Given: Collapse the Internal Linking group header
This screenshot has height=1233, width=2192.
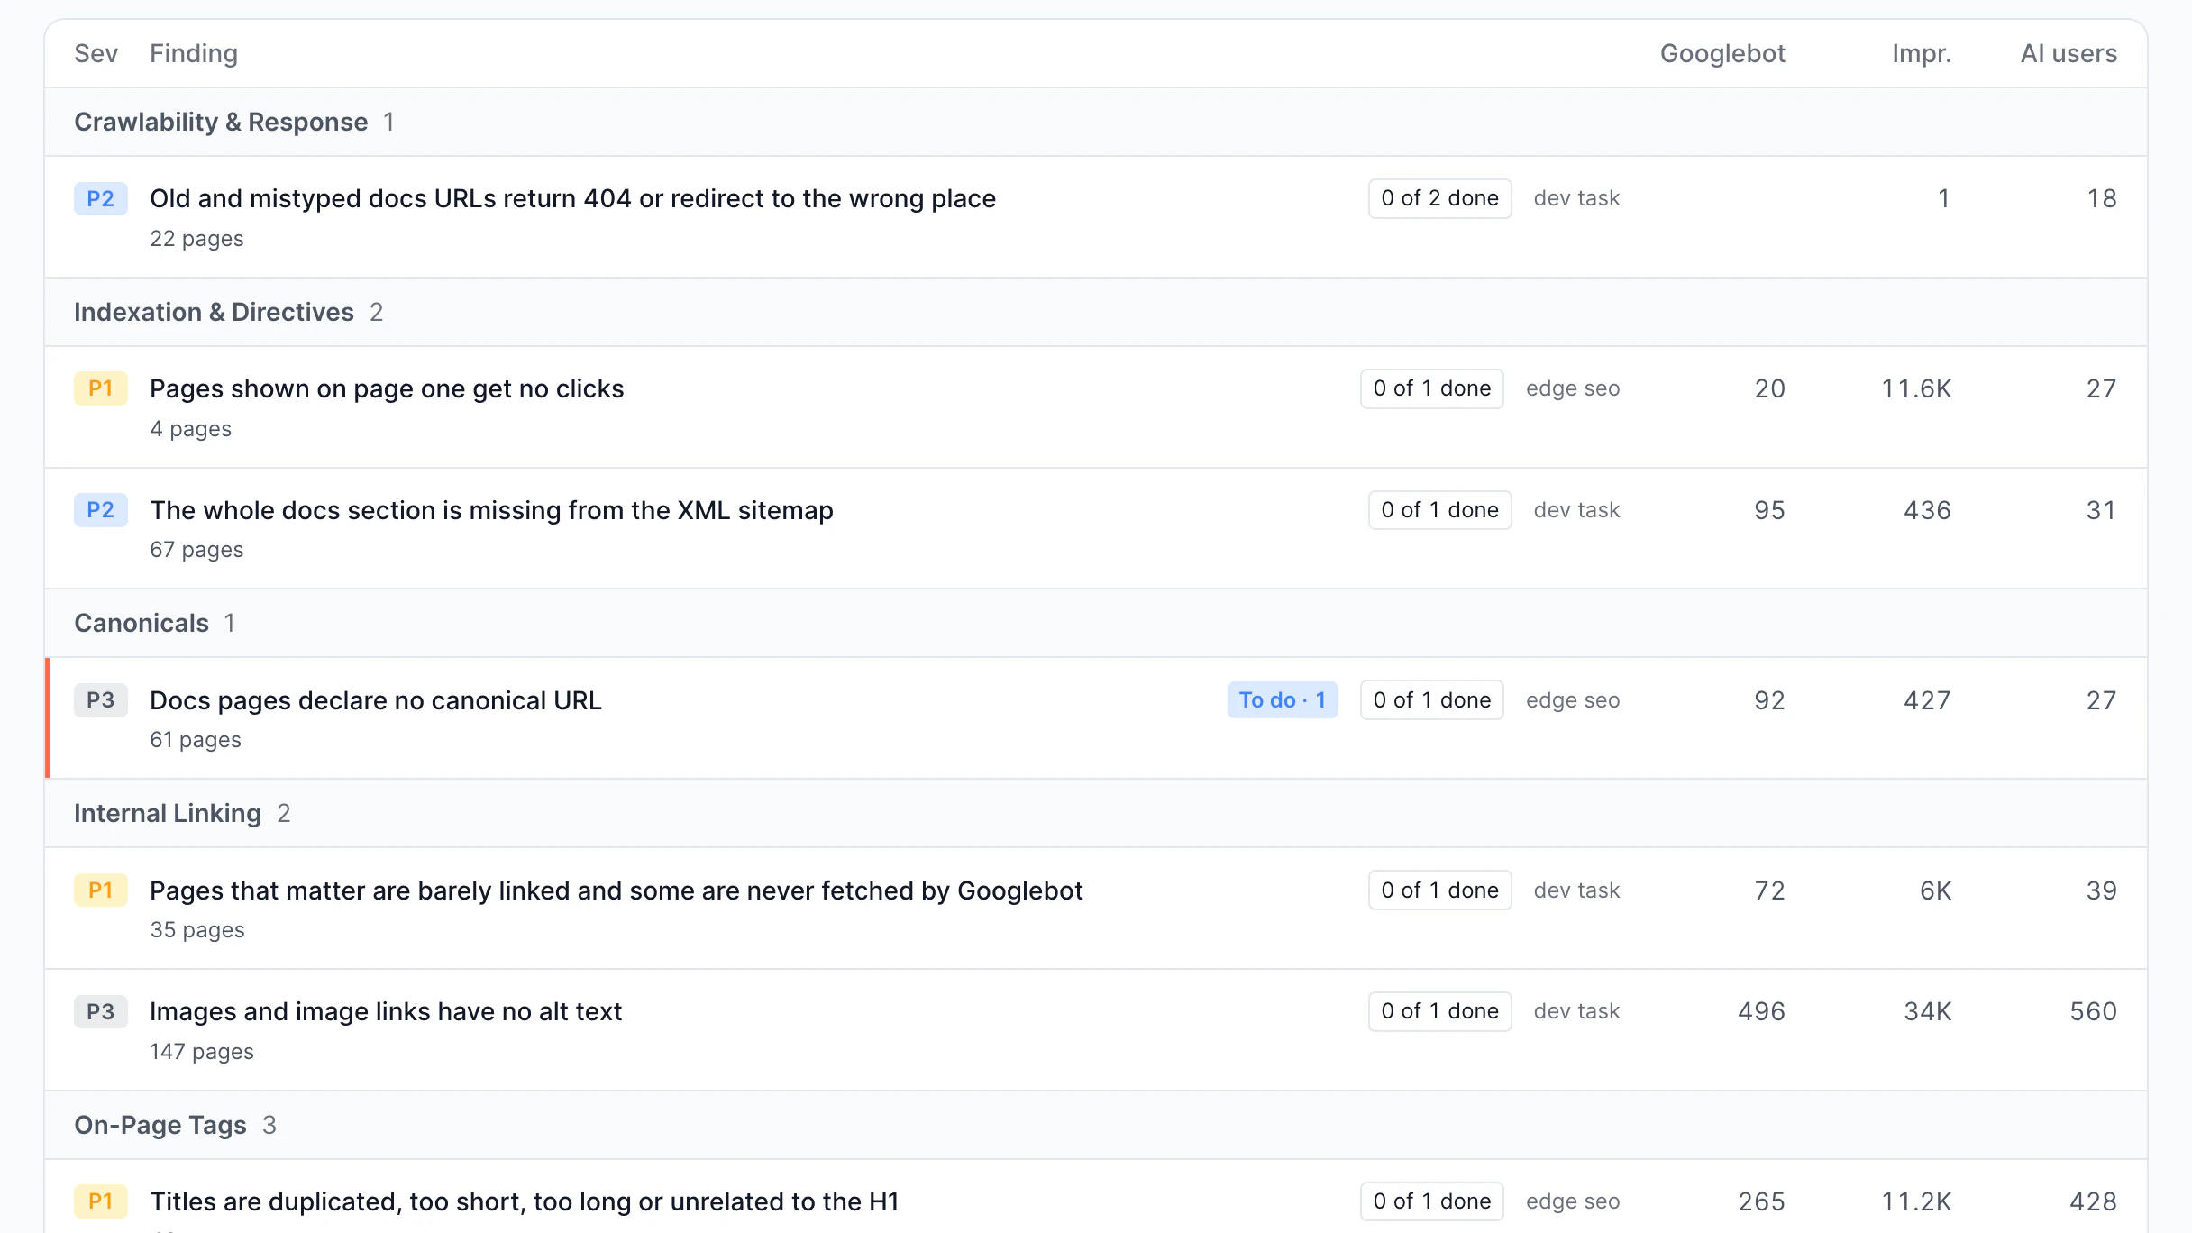Looking at the screenshot, I should pyautogui.click(x=1096, y=813).
